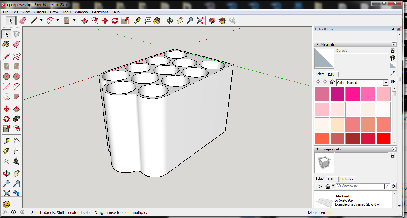Switch to the Edit tab in Materials
The width and height of the screenshot is (407, 218).
click(331, 74)
